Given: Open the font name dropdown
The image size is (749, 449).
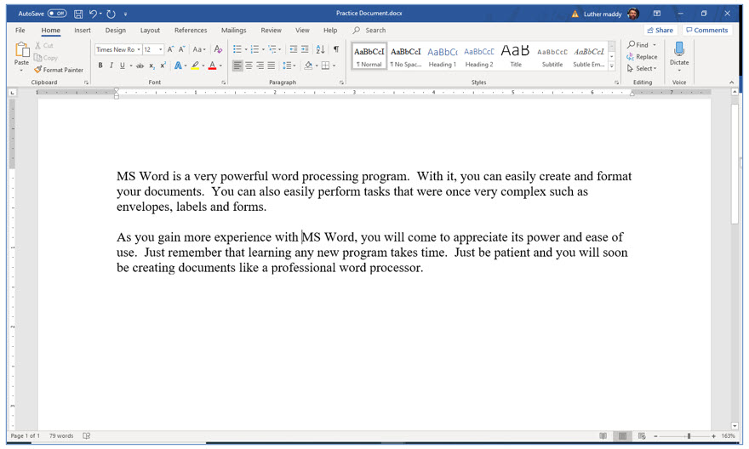Looking at the screenshot, I should tap(139, 49).
